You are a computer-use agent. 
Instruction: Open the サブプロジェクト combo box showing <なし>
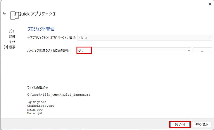tap(144, 37)
